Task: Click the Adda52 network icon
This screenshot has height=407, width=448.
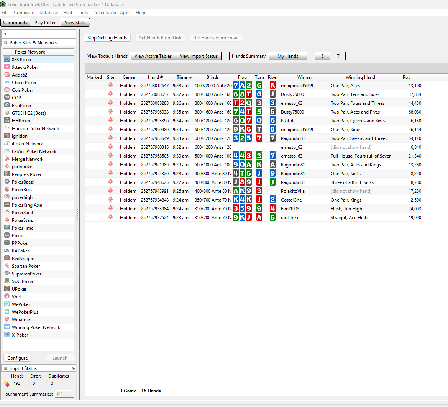Action: point(7,75)
